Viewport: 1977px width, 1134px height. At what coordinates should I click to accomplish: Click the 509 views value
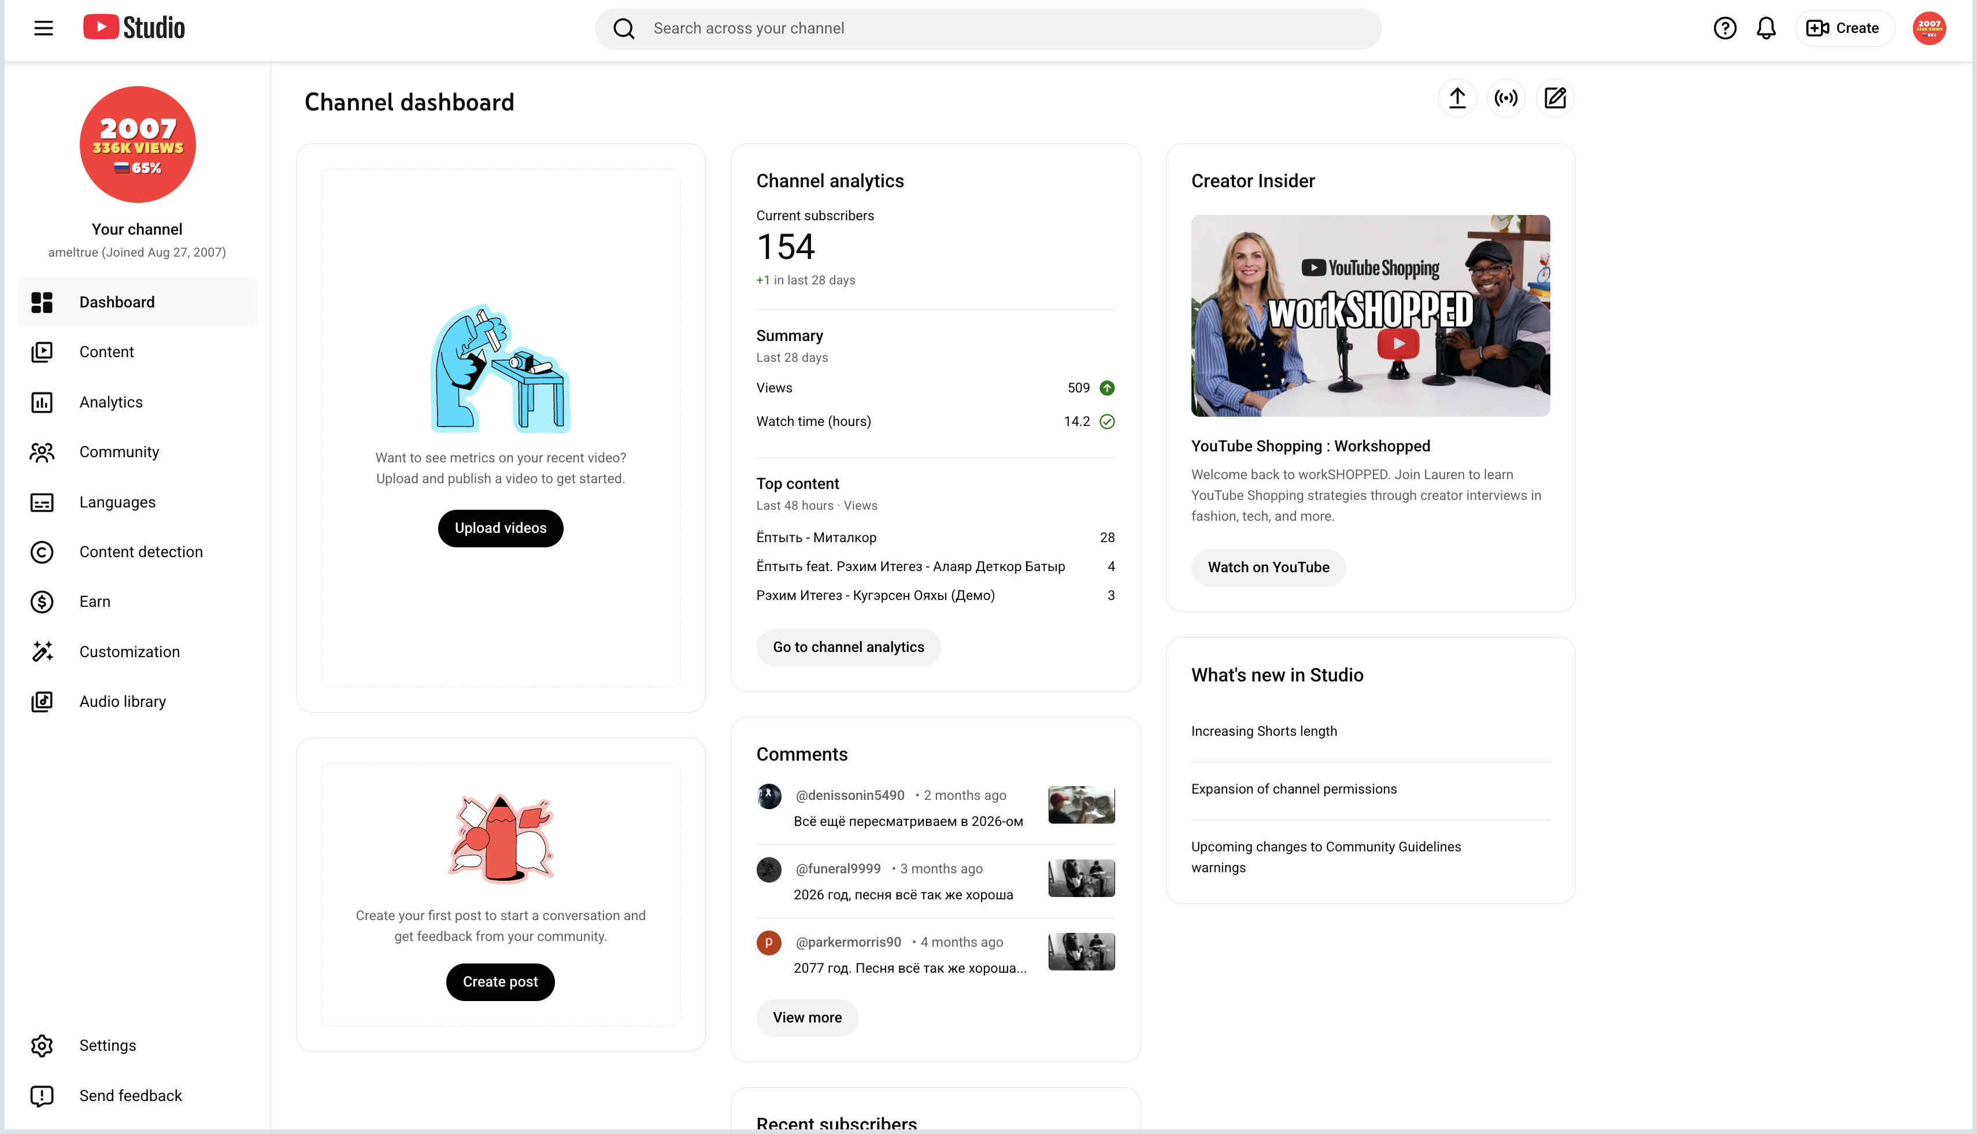point(1078,388)
